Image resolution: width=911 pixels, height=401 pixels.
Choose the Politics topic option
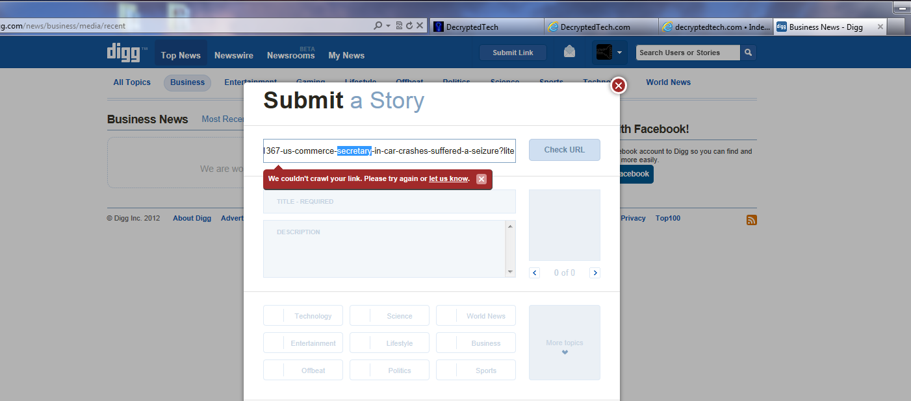click(x=389, y=371)
